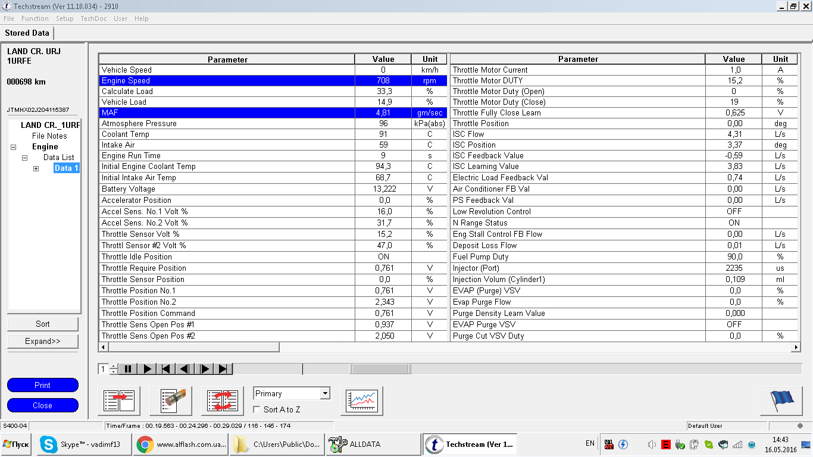Click the playback timeline slider thumb
Screen dimensions: 813x457
click(x=379, y=369)
